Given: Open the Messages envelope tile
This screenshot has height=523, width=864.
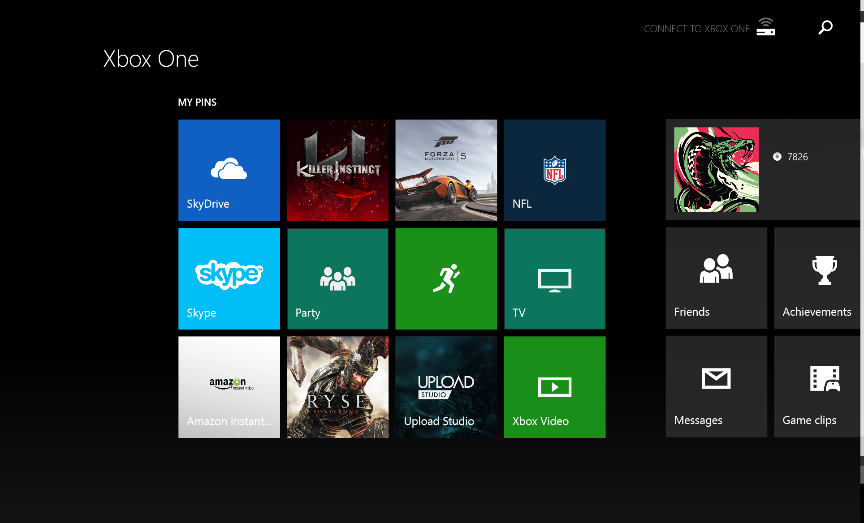Looking at the screenshot, I should click(716, 386).
